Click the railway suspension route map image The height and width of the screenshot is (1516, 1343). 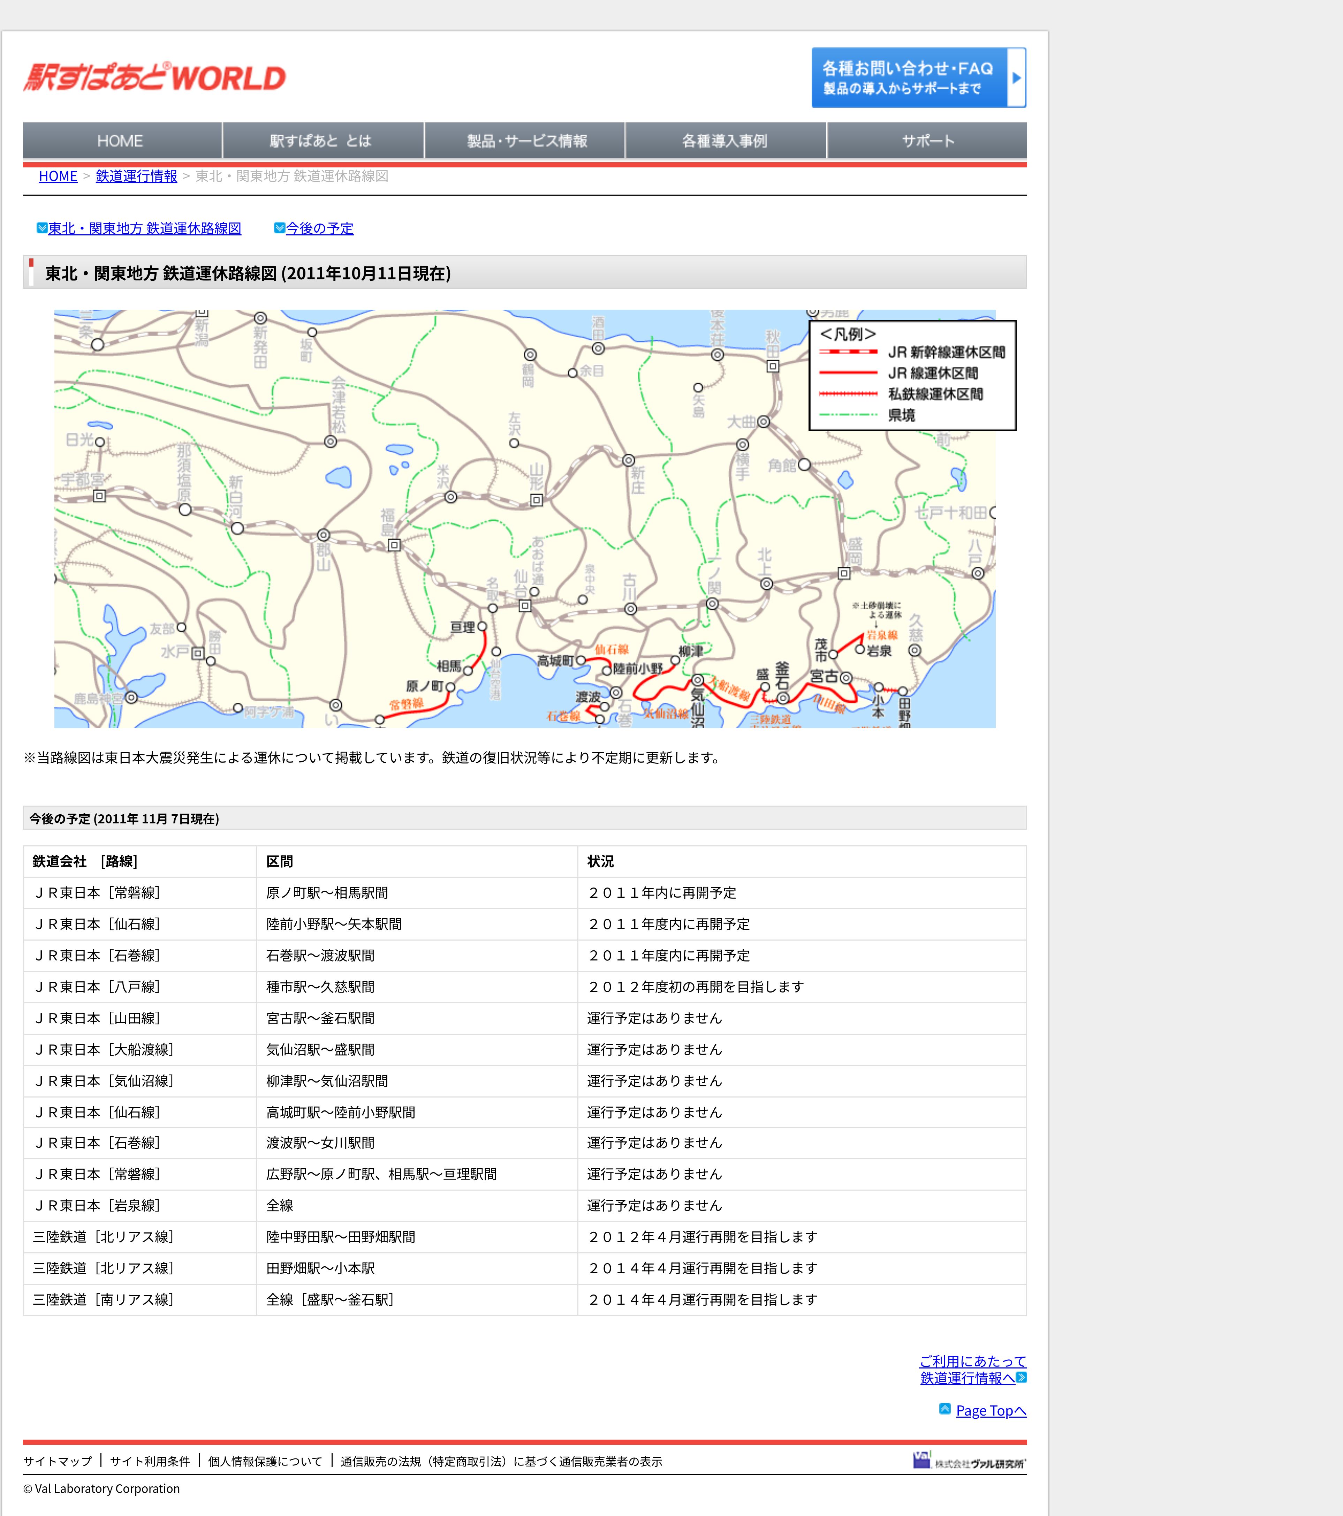pyautogui.click(x=524, y=519)
